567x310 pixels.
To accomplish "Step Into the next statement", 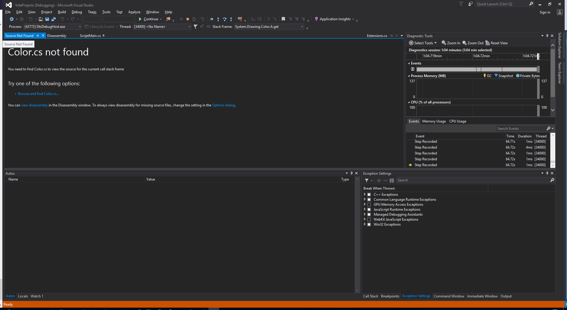I will coord(218,19).
